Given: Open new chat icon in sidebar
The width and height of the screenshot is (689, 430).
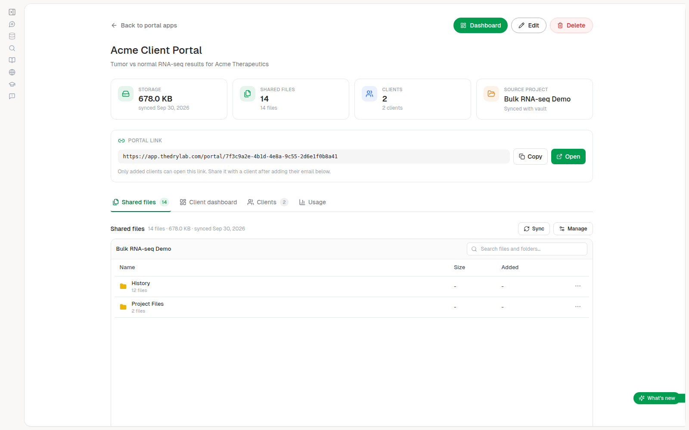Looking at the screenshot, I should pos(12,24).
